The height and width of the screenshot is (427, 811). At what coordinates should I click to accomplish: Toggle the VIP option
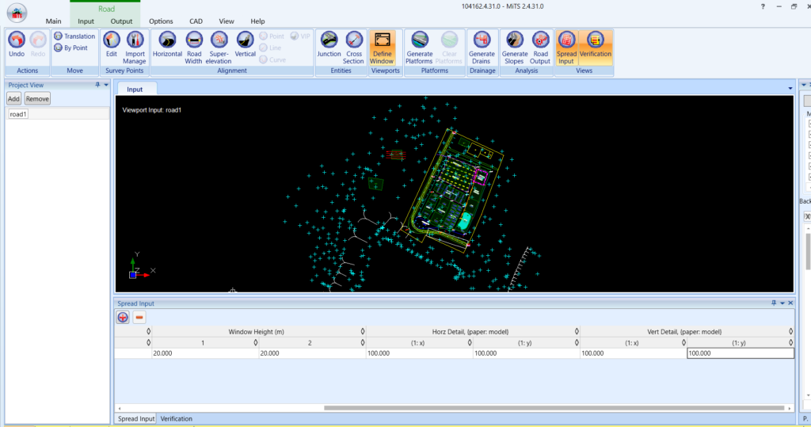[x=300, y=36]
